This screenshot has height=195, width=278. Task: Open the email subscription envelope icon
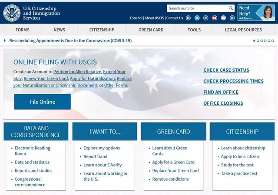point(223,18)
